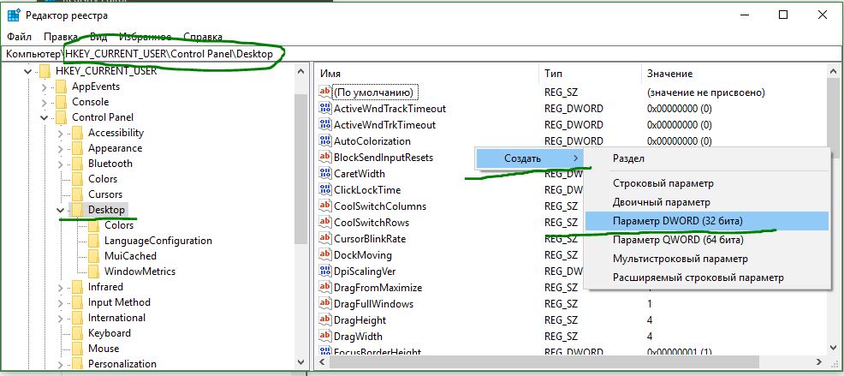This screenshot has height=376, width=844.
Task: Click the DWORD icon of CaretWidth
Action: [325, 174]
